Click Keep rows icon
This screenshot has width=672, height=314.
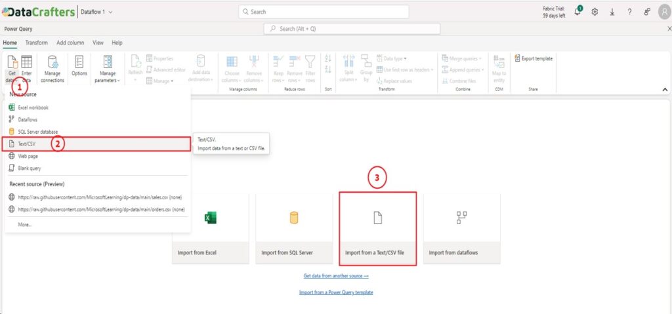pyautogui.click(x=278, y=62)
